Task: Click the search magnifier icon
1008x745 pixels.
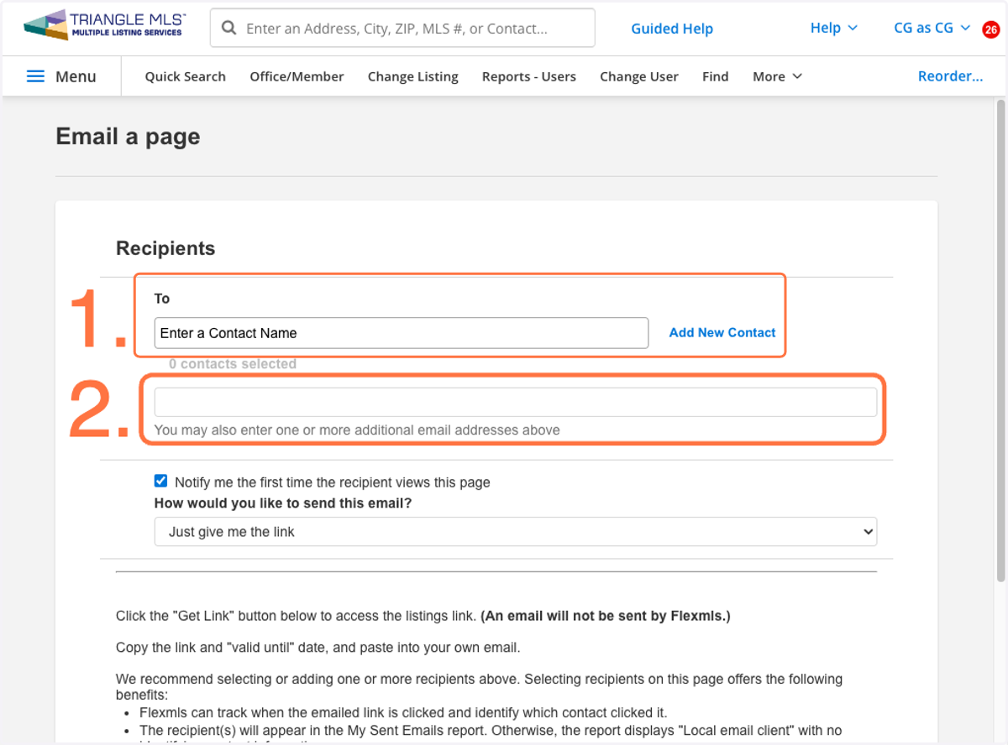Action: click(x=228, y=29)
